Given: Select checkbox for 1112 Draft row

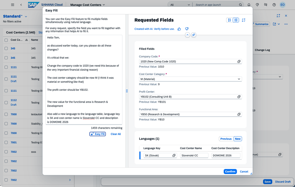Looking at the screenshot, I should point(6,103).
